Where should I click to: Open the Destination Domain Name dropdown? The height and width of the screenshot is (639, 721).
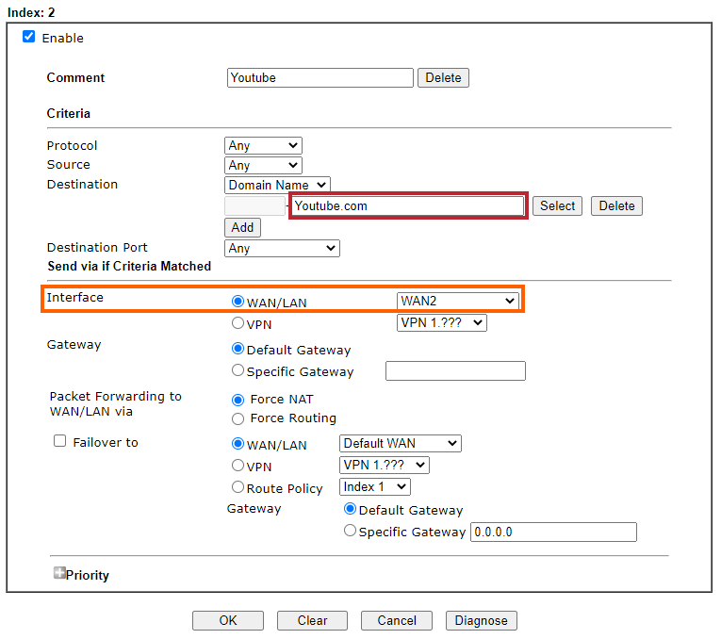(277, 185)
